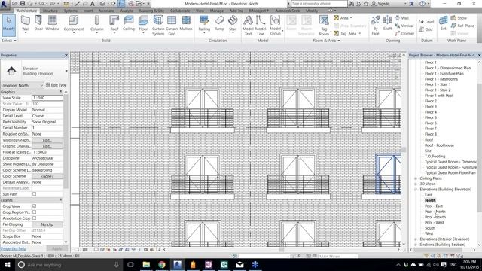Select the Model Text tool

tap(248, 25)
